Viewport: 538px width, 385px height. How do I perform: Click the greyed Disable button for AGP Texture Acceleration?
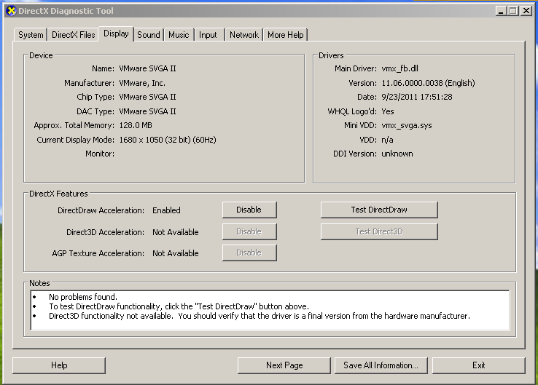[x=249, y=253]
